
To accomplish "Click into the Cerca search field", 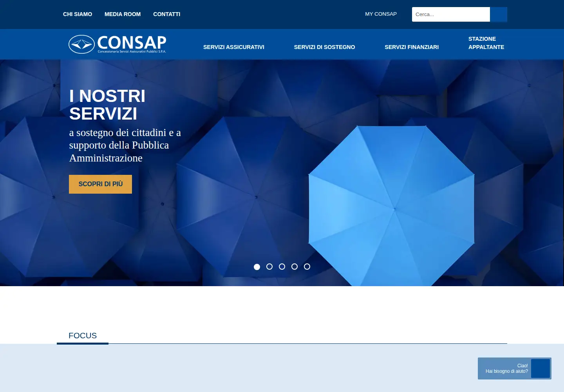I will pos(451,15).
